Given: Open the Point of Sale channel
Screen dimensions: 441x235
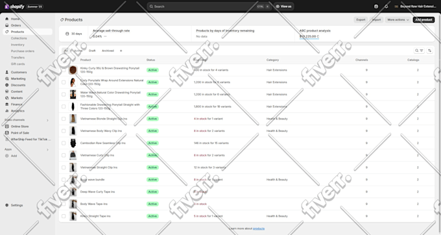Looking at the screenshot, I should (x=19, y=133).
